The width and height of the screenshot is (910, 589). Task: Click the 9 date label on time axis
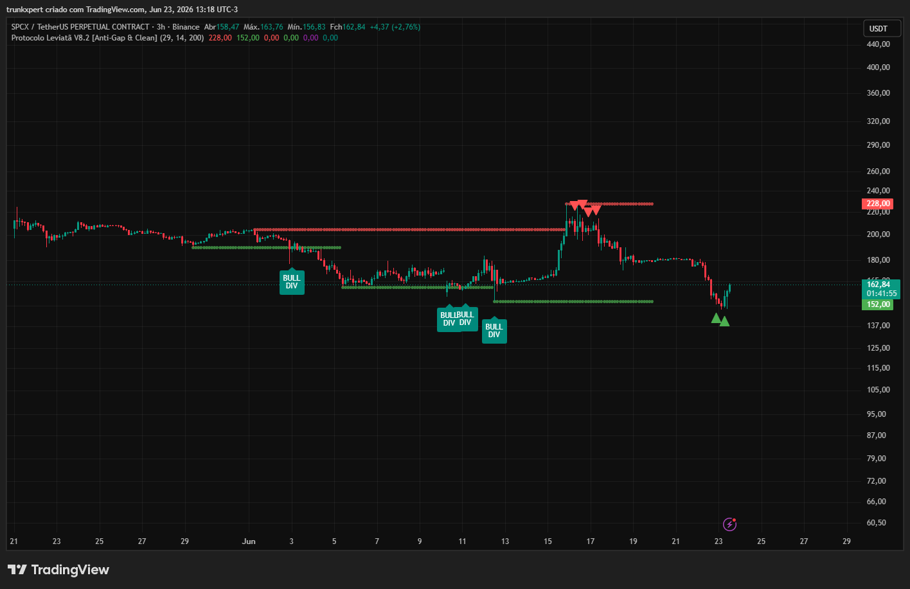pos(420,541)
